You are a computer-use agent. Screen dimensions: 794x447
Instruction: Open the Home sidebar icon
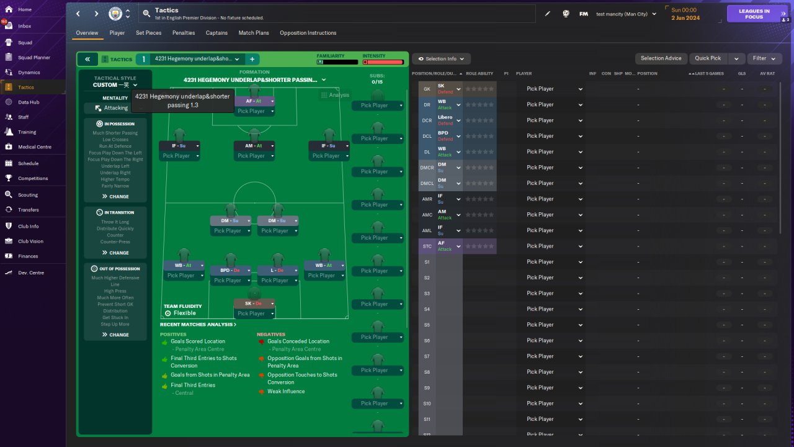(9, 9)
